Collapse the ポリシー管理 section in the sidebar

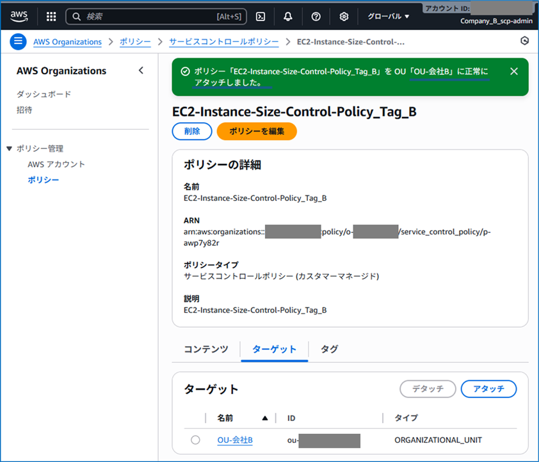point(8,148)
